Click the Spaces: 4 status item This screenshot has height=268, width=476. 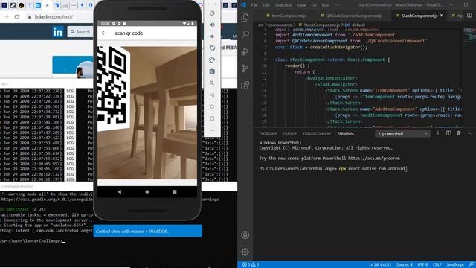pyautogui.click(x=405, y=265)
